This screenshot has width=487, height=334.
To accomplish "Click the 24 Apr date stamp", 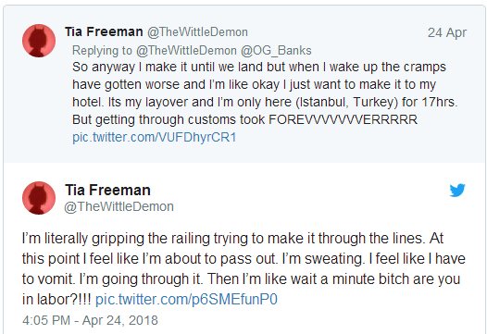I will click(447, 32).
